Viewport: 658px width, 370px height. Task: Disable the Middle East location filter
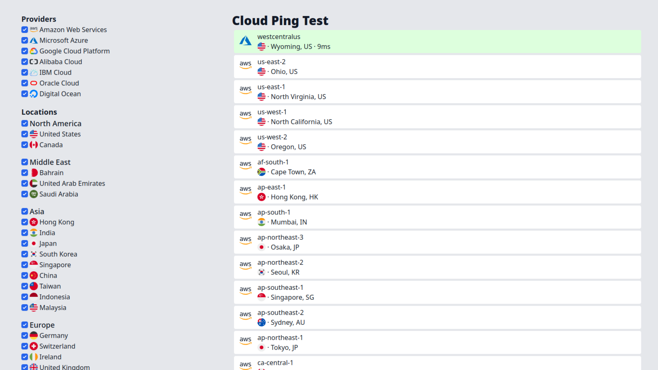(24, 162)
